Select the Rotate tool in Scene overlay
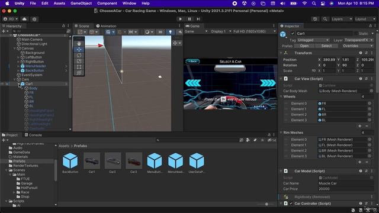 [79, 55]
